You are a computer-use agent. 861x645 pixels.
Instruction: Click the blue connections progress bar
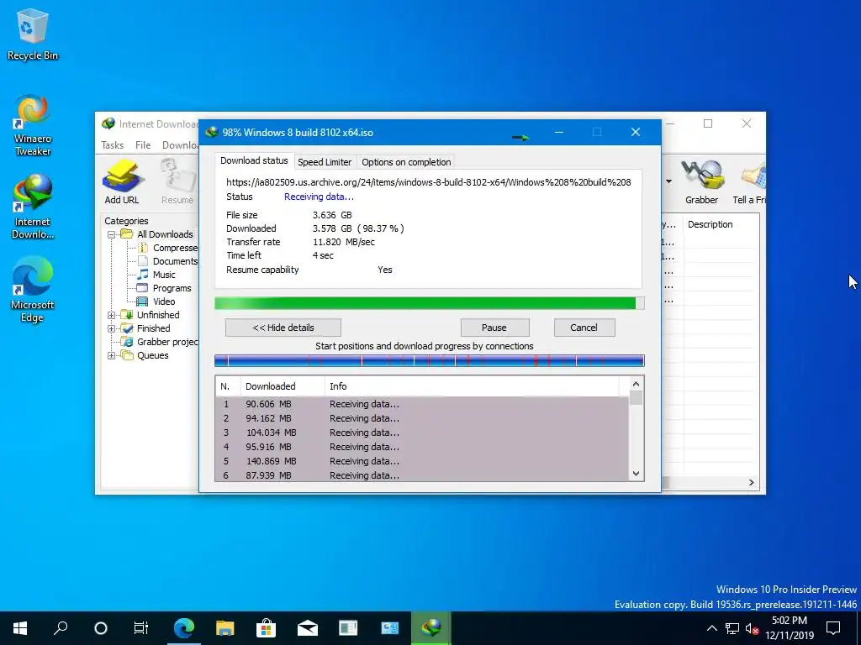[430, 360]
